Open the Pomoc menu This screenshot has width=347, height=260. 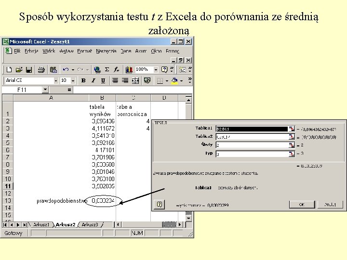coord(173,51)
